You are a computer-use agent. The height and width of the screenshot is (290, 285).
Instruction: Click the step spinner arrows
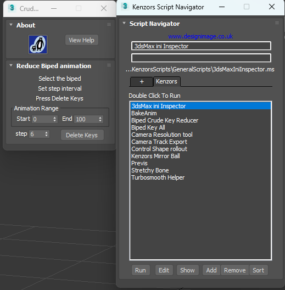tap(47, 134)
